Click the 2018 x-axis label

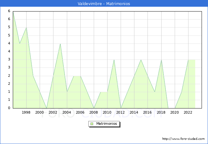pyautogui.click(x=161, y=112)
